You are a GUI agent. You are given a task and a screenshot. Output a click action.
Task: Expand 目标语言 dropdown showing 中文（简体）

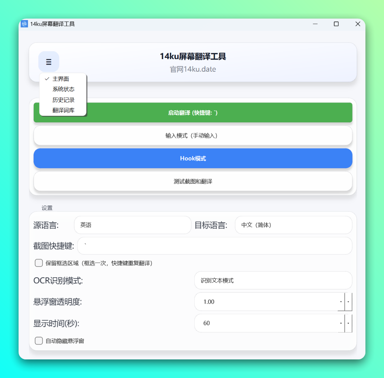click(293, 225)
